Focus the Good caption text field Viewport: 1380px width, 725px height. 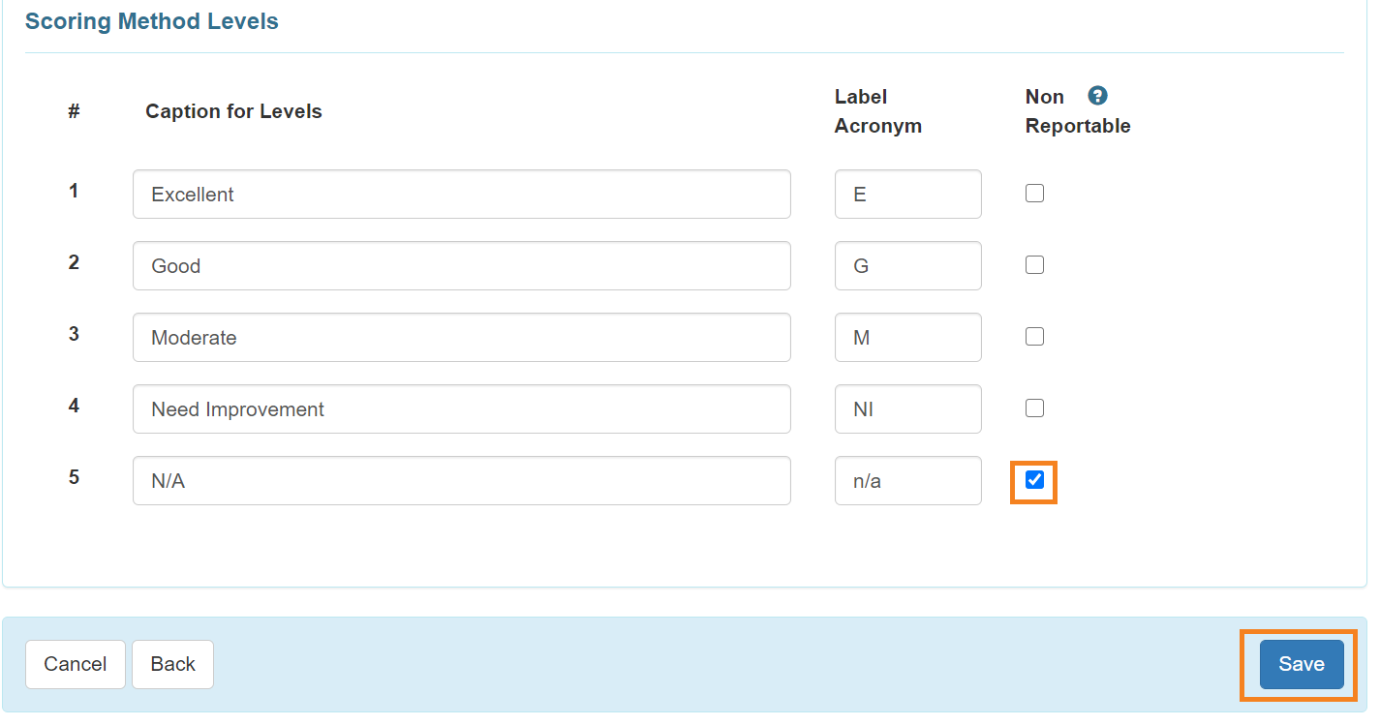[461, 266]
